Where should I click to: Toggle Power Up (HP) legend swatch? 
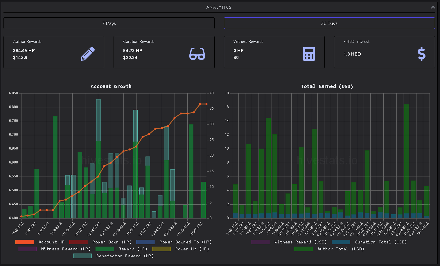[161, 249]
